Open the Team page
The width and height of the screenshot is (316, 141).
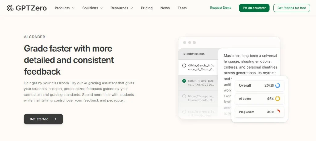pos(182,8)
